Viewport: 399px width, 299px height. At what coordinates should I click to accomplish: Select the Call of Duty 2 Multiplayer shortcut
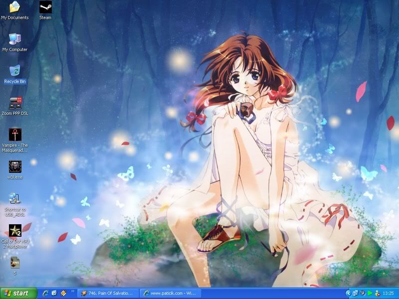tap(15, 236)
